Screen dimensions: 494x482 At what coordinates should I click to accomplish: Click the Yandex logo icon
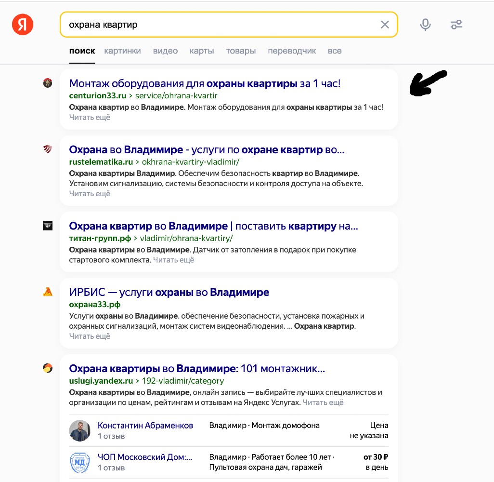(22, 25)
